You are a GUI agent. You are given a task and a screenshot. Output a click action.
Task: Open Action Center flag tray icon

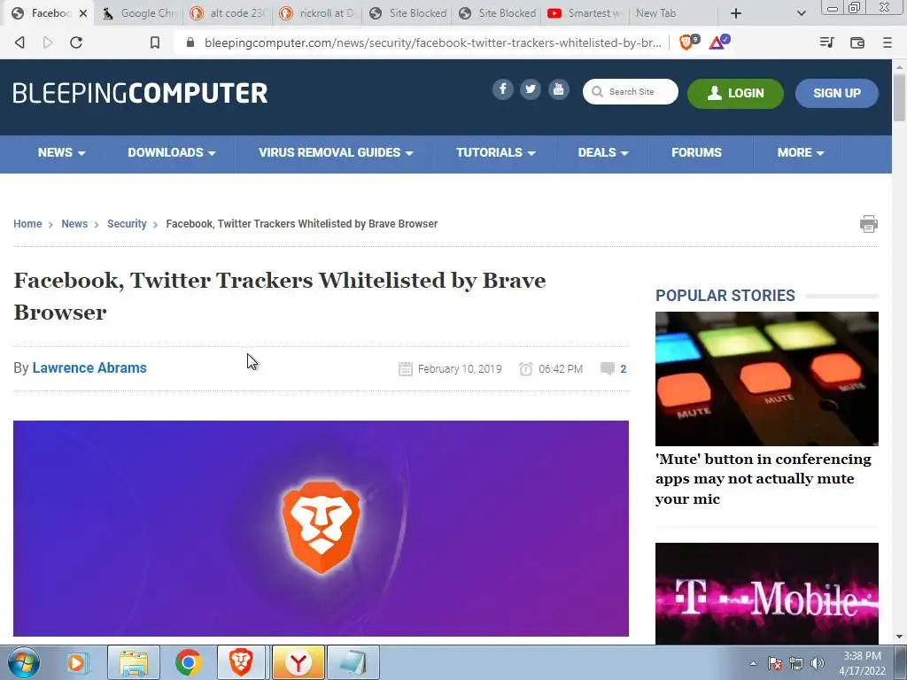point(775,663)
